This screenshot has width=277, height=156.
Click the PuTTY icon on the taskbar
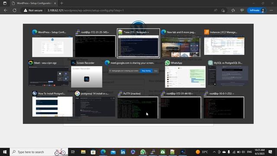pos(153,152)
